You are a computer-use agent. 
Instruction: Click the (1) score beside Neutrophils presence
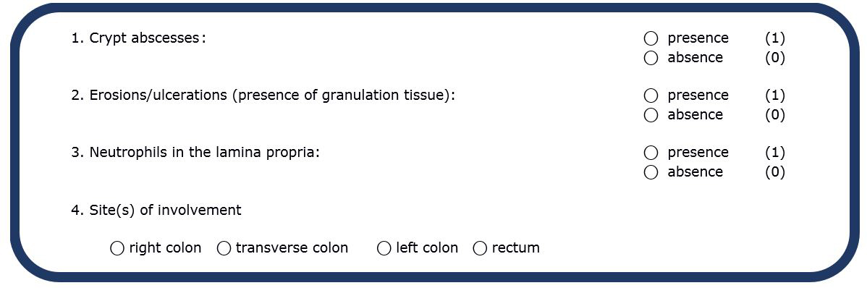[x=774, y=153]
